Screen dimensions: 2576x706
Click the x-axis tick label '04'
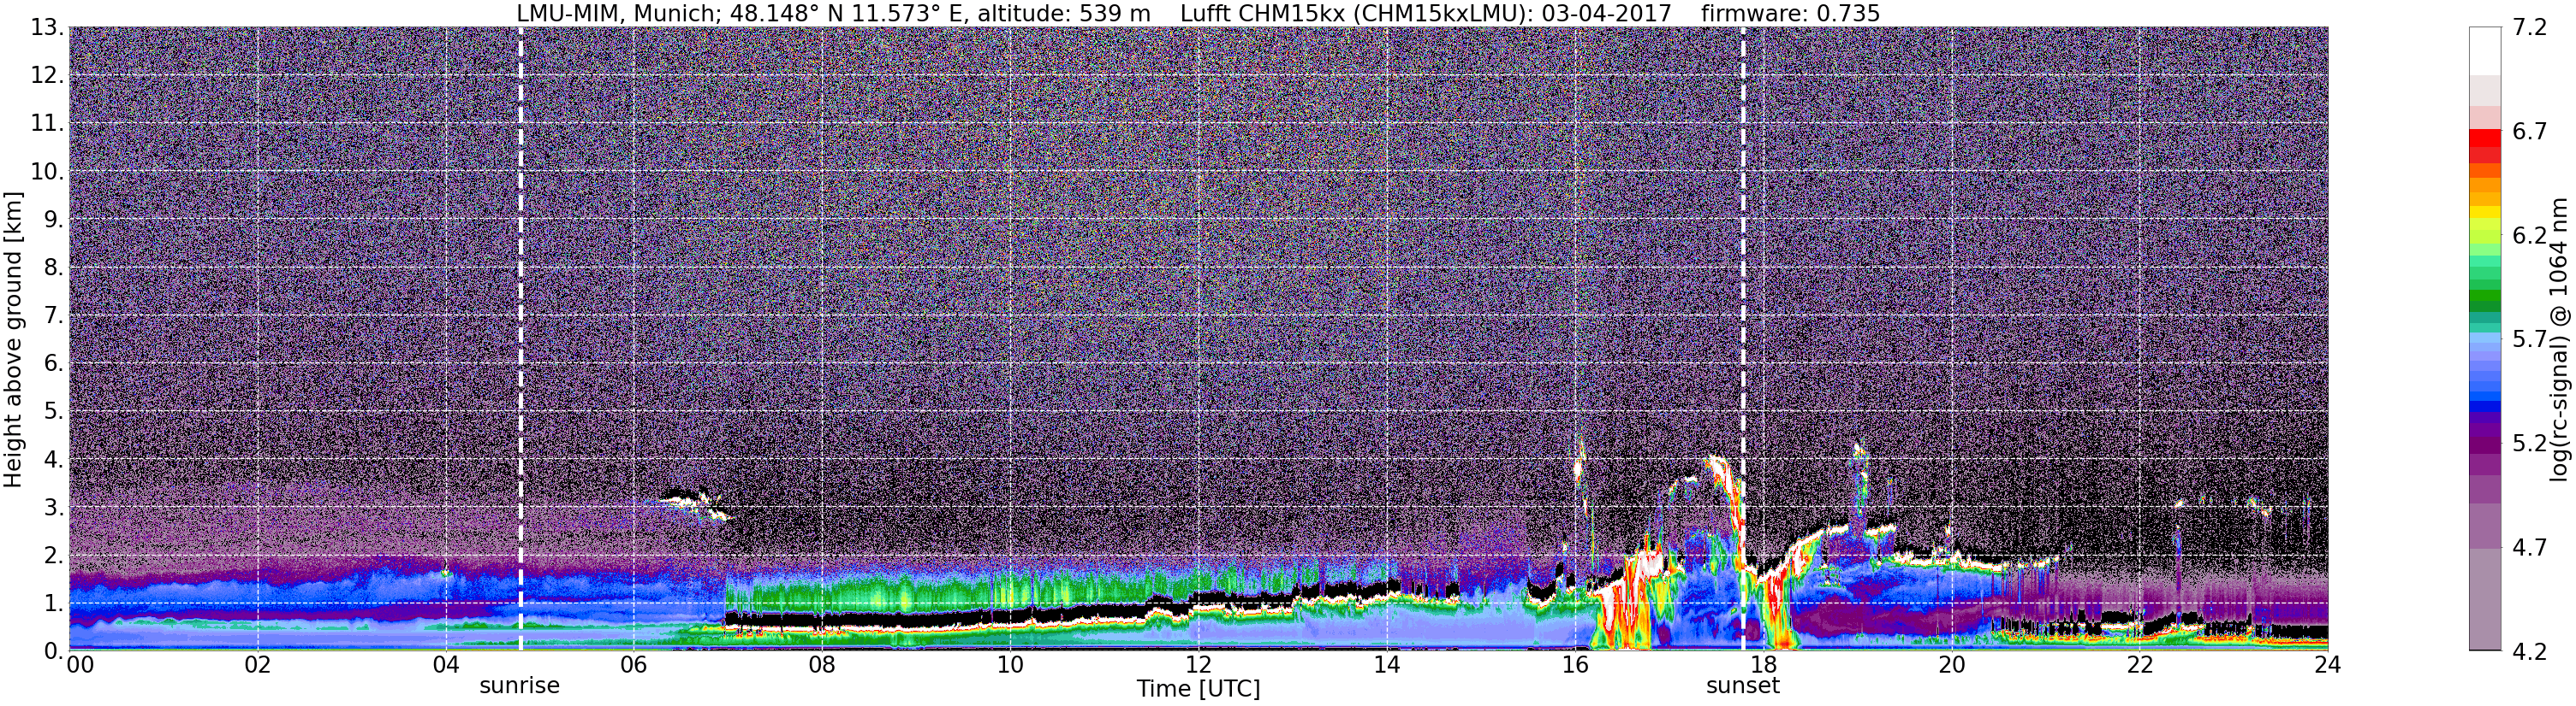tap(446, 665)
